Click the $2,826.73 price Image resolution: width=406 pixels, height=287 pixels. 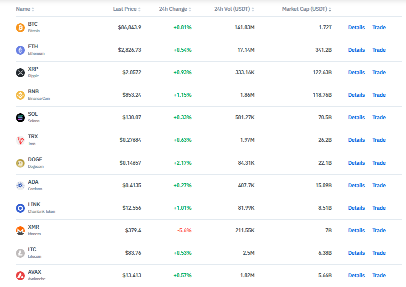click(x=129, y=50)
